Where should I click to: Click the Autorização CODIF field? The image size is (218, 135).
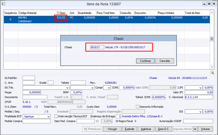coord(198,121)
